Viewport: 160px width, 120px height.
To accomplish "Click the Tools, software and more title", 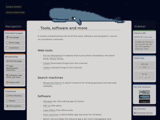I will coord(64,28).
